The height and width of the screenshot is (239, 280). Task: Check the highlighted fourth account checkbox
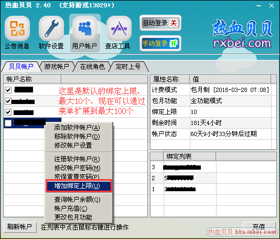(8, 123)
